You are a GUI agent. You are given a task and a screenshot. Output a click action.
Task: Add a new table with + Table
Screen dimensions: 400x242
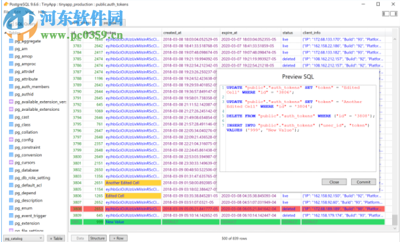click(x=56, y=238)
